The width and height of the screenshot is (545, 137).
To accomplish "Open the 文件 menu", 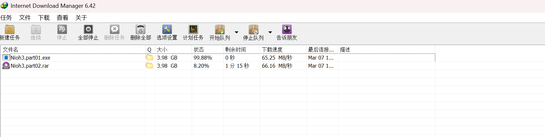I will coord(25,17).
